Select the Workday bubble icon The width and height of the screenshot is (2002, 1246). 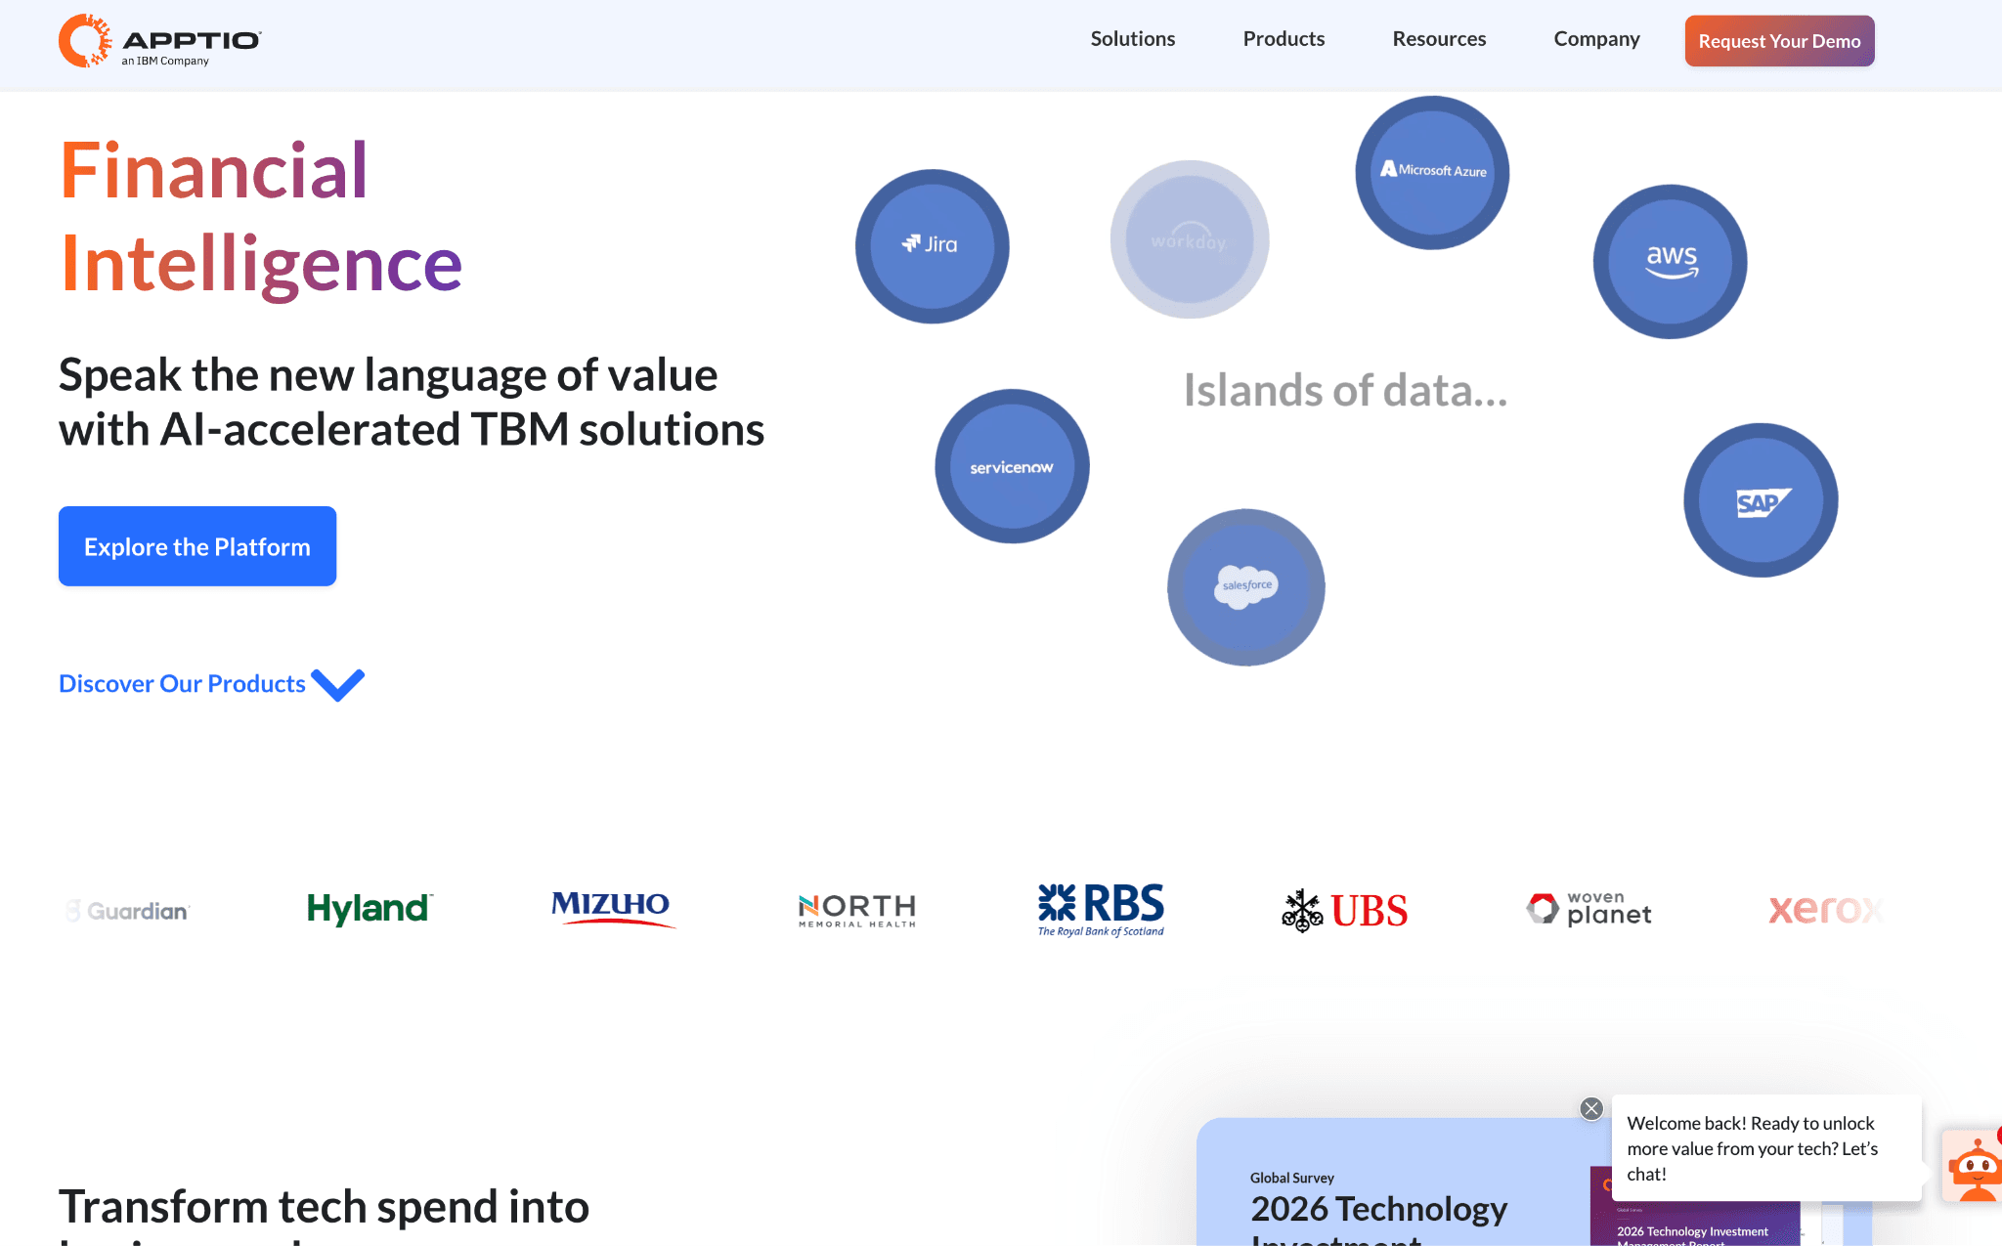point(1190,239)
